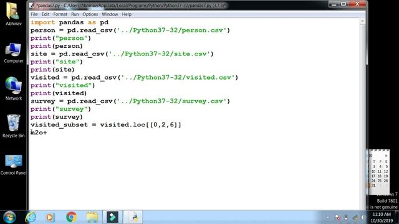
Task: Open File Explorer from taskbar
Action: [92, 217]
